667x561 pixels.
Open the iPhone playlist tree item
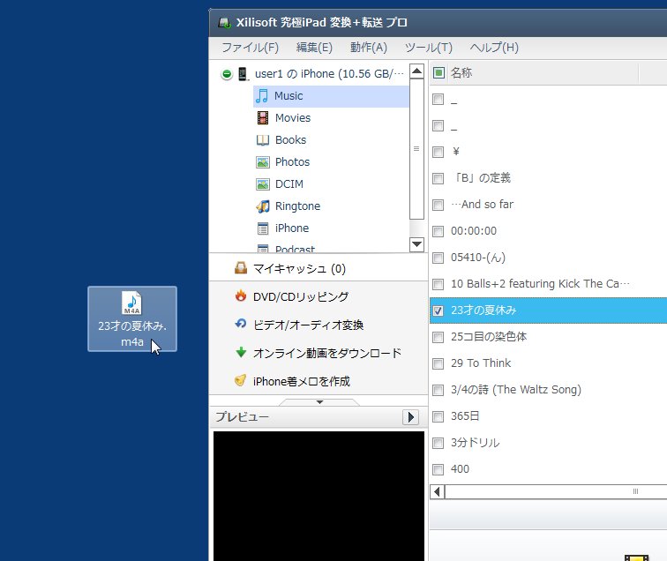tap(292, 228)
